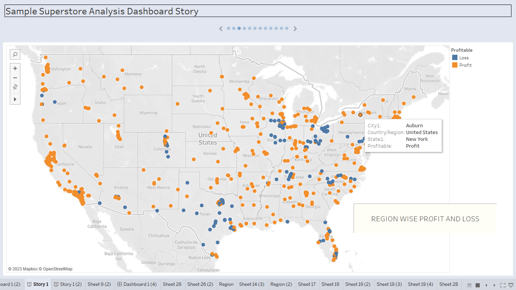This screenshot has width=516, height=290.
Task: Click the Auburn city mark on map
Action: pyautogui.click(x=360, y=114)
